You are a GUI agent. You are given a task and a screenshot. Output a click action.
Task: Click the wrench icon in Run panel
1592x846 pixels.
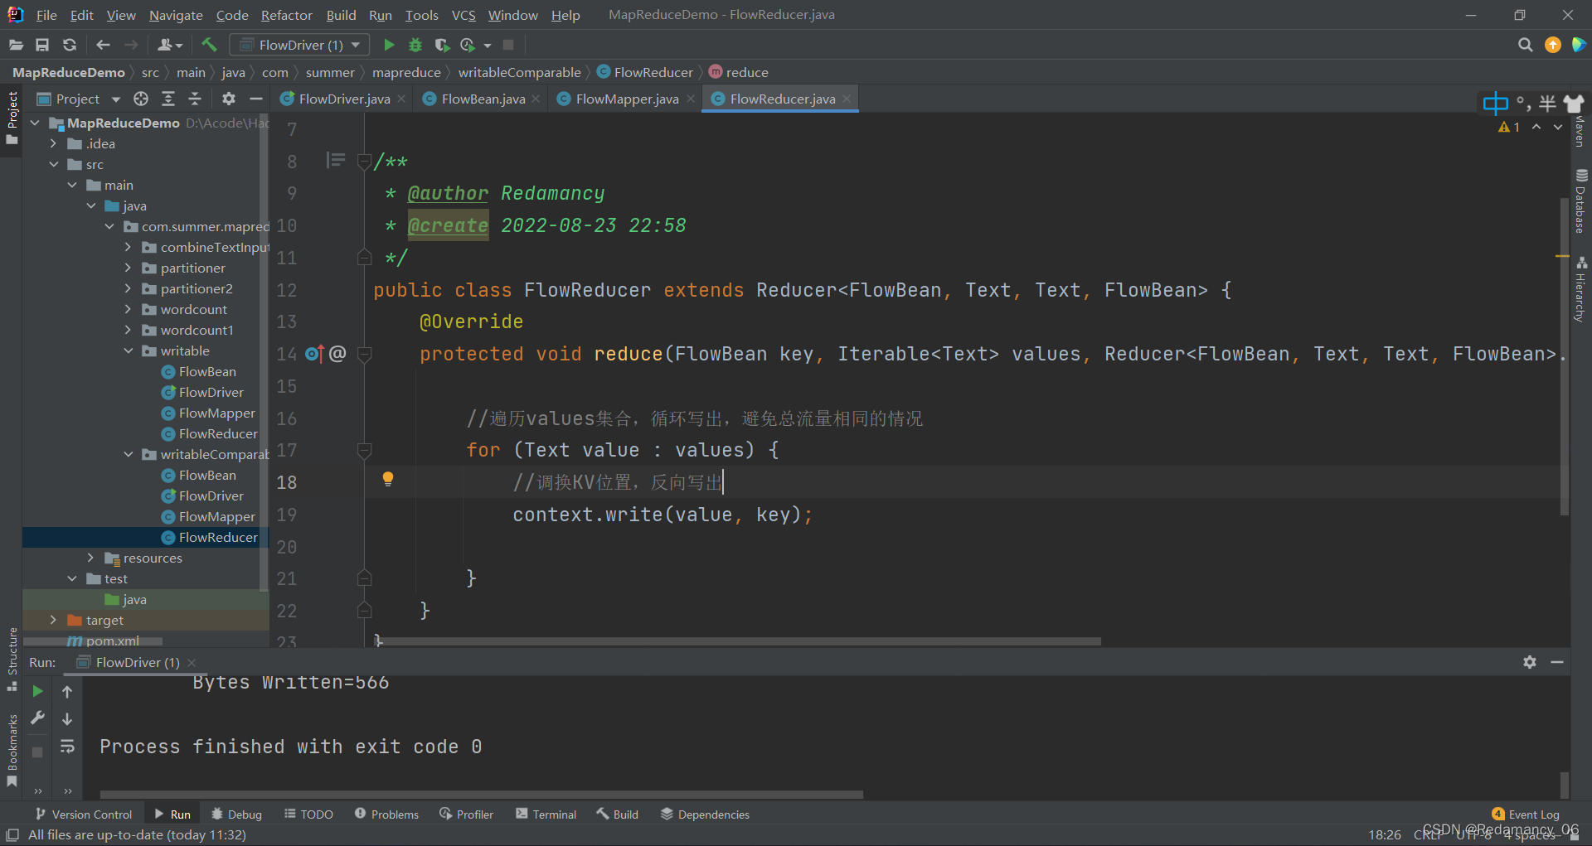click(37, 718)
